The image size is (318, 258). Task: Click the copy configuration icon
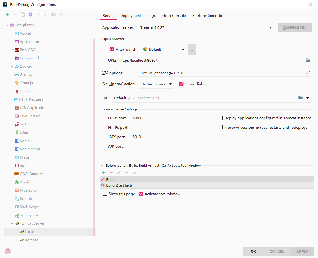(23, 14)
